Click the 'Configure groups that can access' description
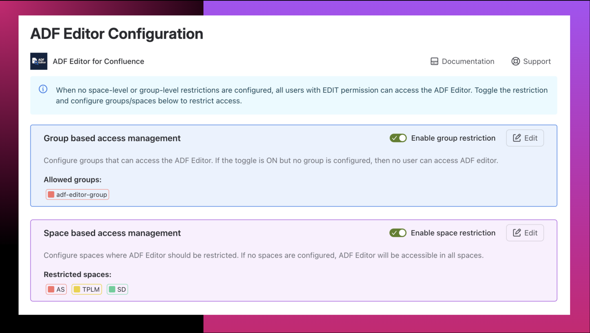This screenshot has height=333, width=590. 271,161
